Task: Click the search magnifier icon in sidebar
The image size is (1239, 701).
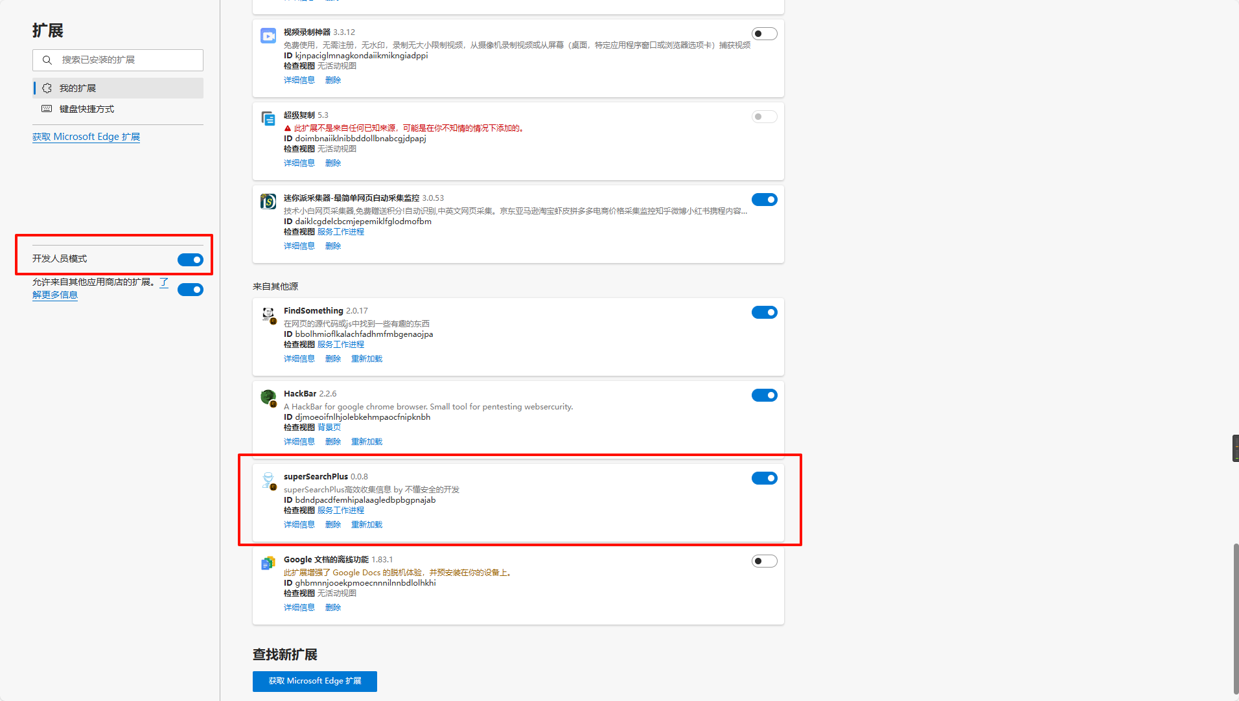Action: tap(47, 60)
